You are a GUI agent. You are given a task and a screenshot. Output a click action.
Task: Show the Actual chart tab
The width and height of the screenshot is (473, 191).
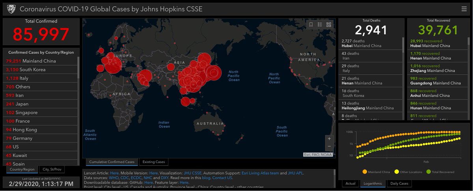[350, 184]
